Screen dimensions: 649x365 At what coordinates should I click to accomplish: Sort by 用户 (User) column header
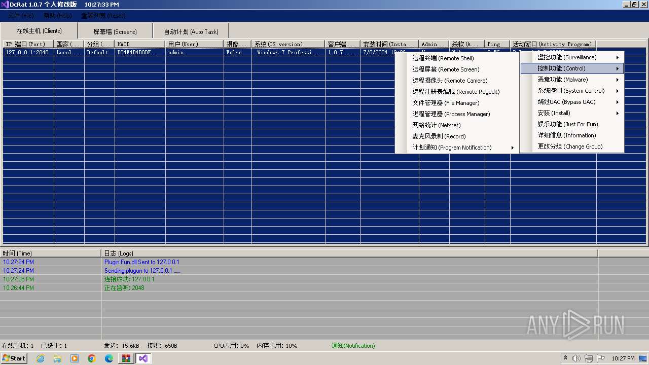coord(195,44)
